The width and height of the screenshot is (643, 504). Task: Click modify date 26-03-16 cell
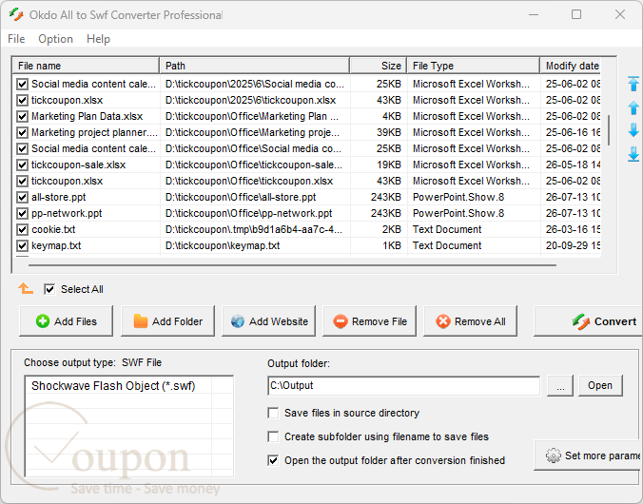coord(573,229)
